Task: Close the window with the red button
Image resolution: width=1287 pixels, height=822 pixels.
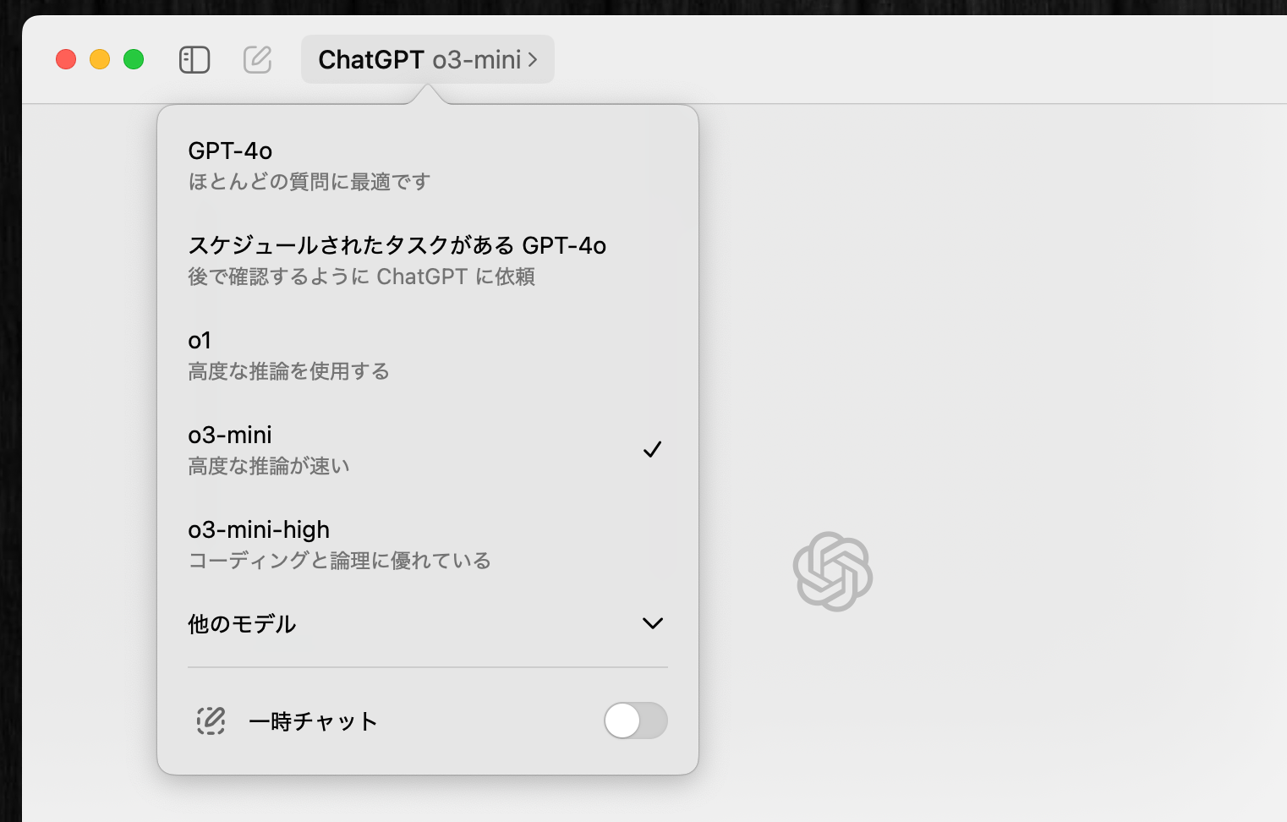Action: pos(66,60)
